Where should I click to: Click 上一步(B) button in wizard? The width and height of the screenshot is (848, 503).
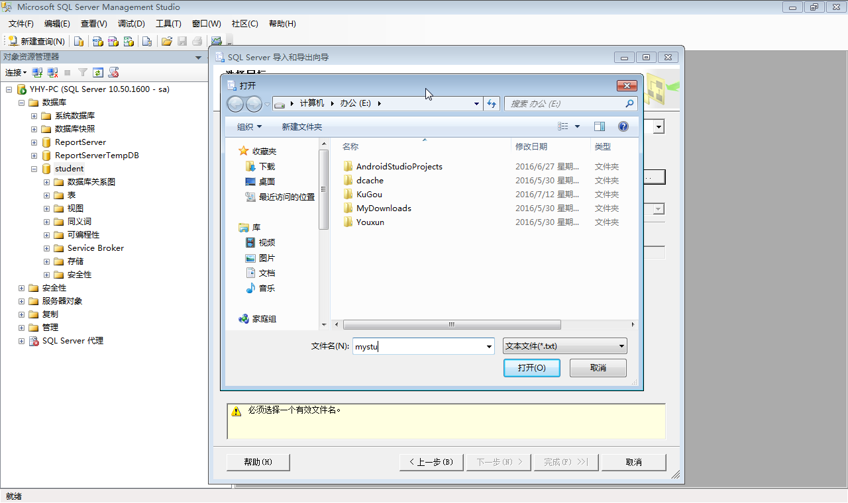coord(431,462)
